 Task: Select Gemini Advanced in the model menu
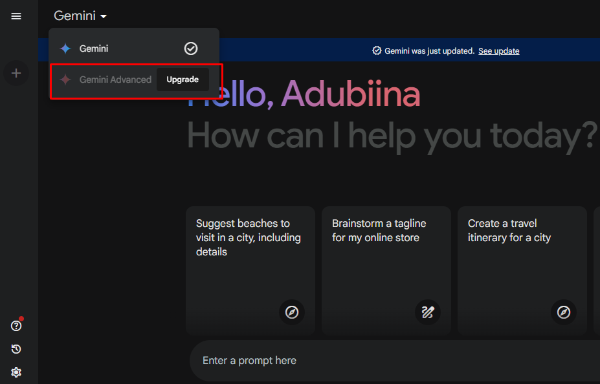click(x=134, y=80)
